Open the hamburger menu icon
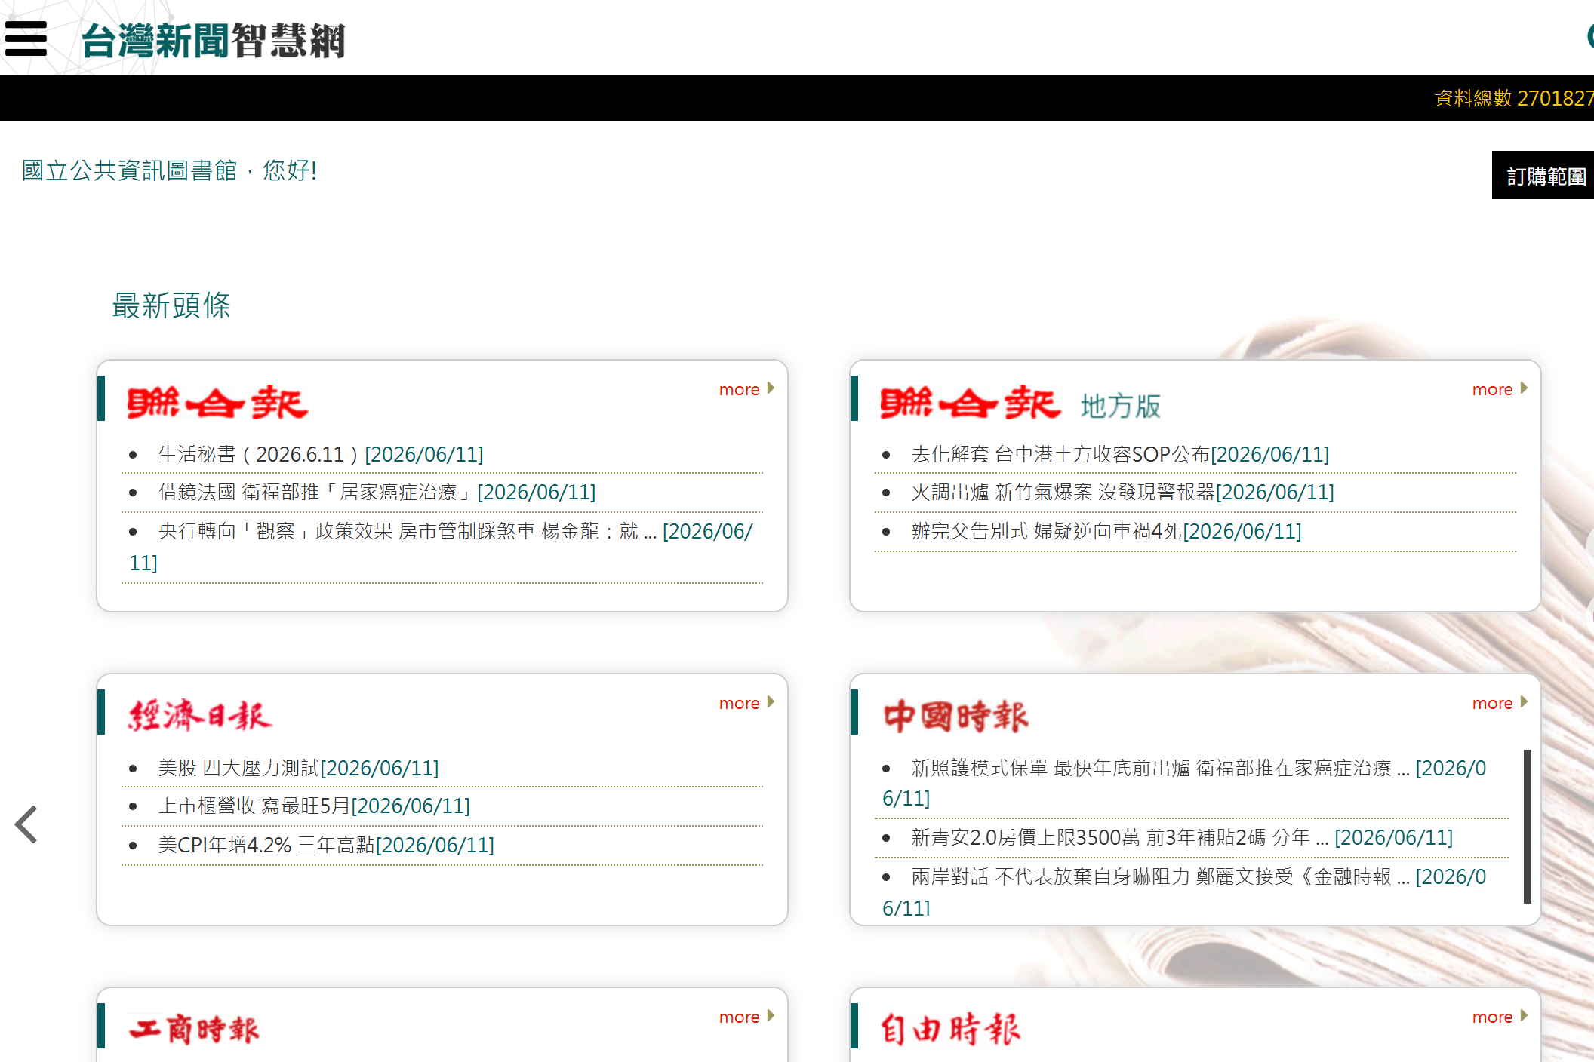1594x1062 pixels. [x=26, y=38]
